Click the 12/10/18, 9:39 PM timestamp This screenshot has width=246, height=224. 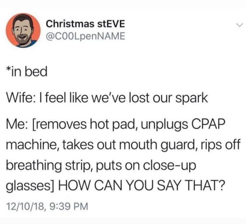point(47,206)
